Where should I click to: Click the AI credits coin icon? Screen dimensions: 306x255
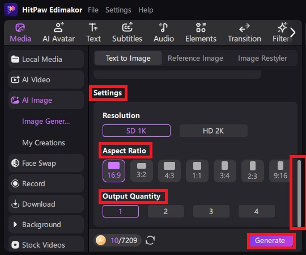click(101, 240)
